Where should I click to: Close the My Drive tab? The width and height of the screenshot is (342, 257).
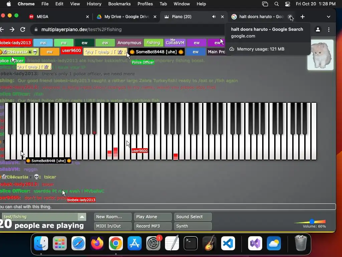tap(155, 17)
